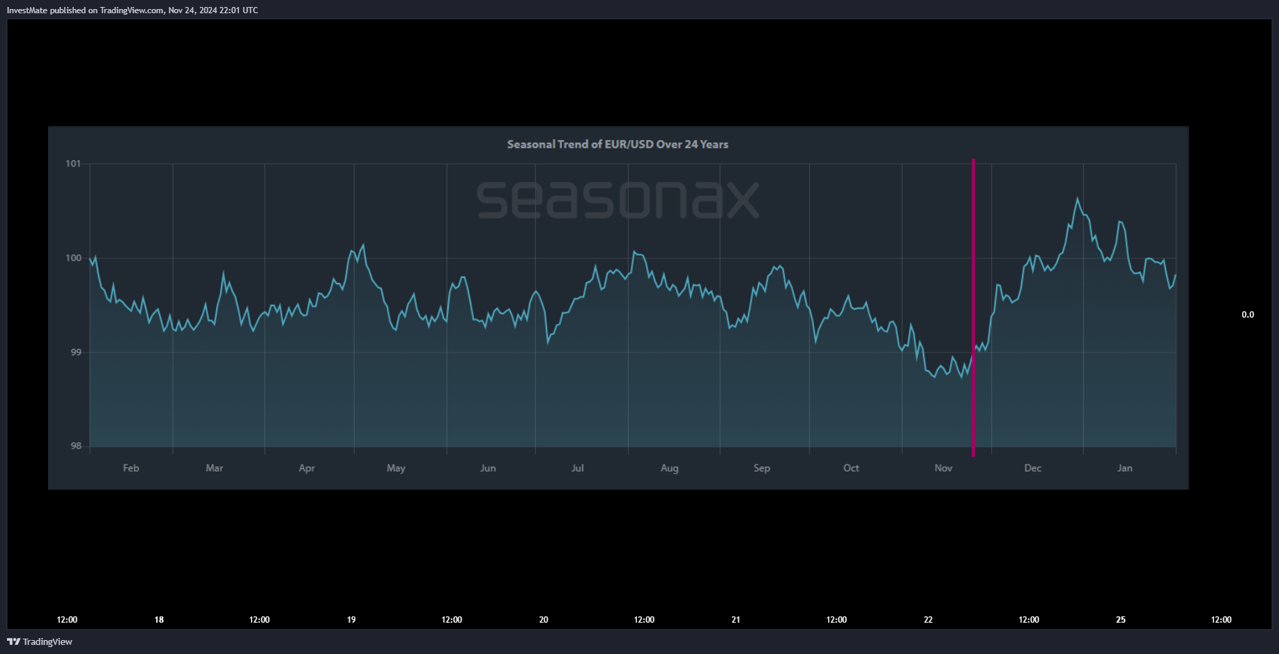The width and height of the screenshot is (1279, 654).
Task: Click the TradingView brand text link
Action: click(x=47, y=641)
